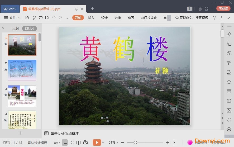Select slide 2 thumbnail
Image resolution: width=234 pixels, height=147 pixels.
point(22,70)
